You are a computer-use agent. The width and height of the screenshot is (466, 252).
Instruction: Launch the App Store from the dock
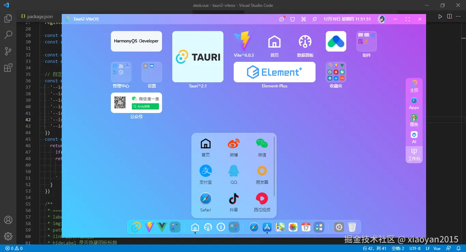pos(267,227)
